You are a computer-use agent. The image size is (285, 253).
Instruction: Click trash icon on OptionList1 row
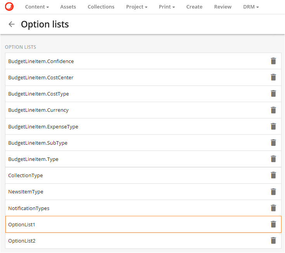(273, 224)
